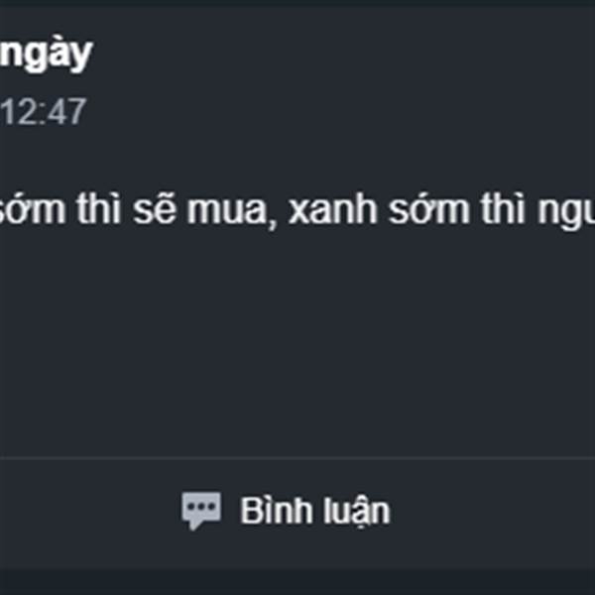Select the 12:47 post timestamp
The width and height of the screenshot is (595, 595).
coord(43,111)
